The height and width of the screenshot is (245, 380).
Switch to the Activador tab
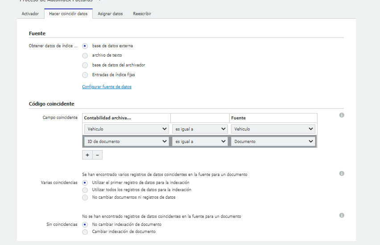30,14
